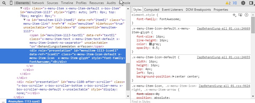This screenshot has height=103, width=255.
Task: Click the DOM tree scrollbar up arrow
Action: (x=128, y=8)
